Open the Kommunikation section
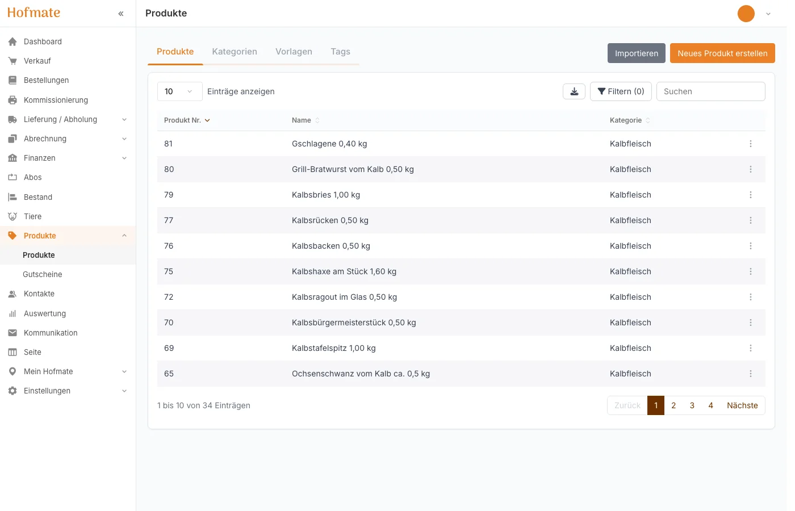Viewport: 795px width, 511px height. tap(51, 333)
